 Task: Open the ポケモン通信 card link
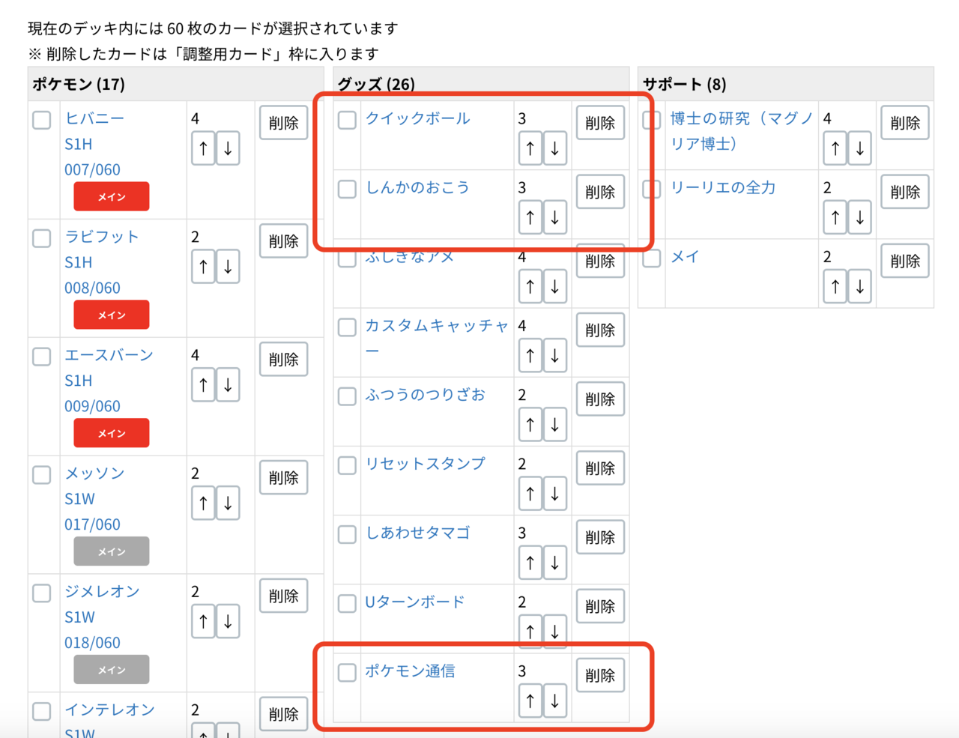tap(410, 671)
